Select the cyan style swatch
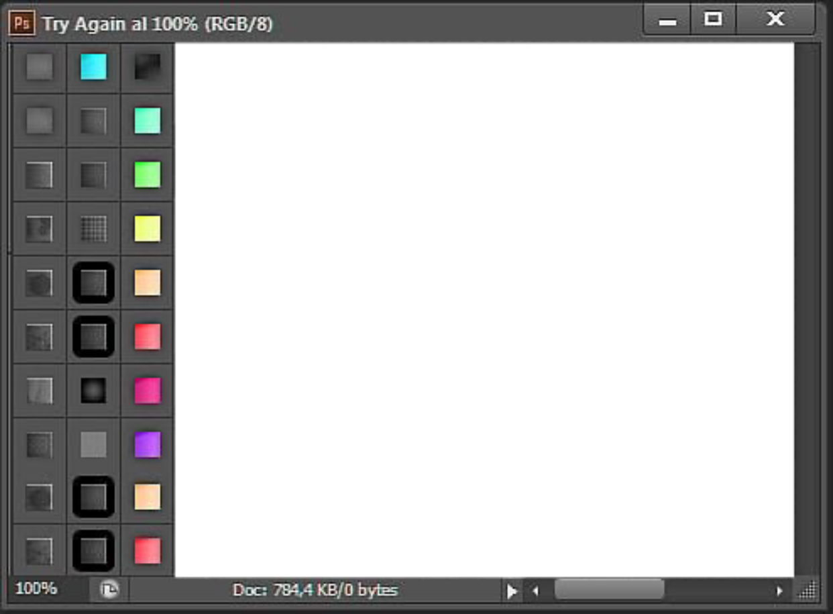This screenshot has width=833, height=614. (x=93, y=67)
